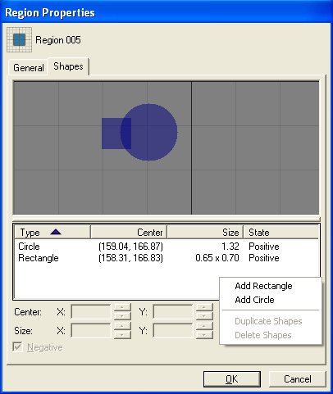The image size is (333, 394).
Task: Click the Positive state of the Rectangle row
Action: [264, 258]
